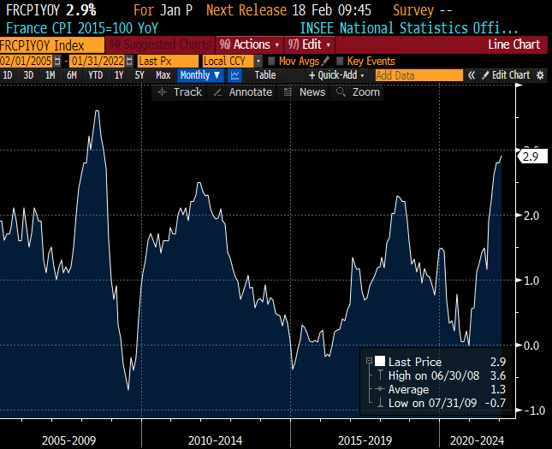Open the Last Px field dropdown
The width and height of the screenshot is (552, 449).
tap(166, 62)
